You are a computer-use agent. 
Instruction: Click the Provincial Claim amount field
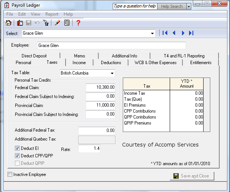100,105
